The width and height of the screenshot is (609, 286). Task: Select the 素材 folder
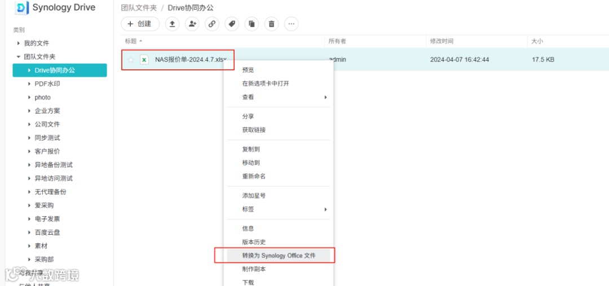[x=41, y=246]
